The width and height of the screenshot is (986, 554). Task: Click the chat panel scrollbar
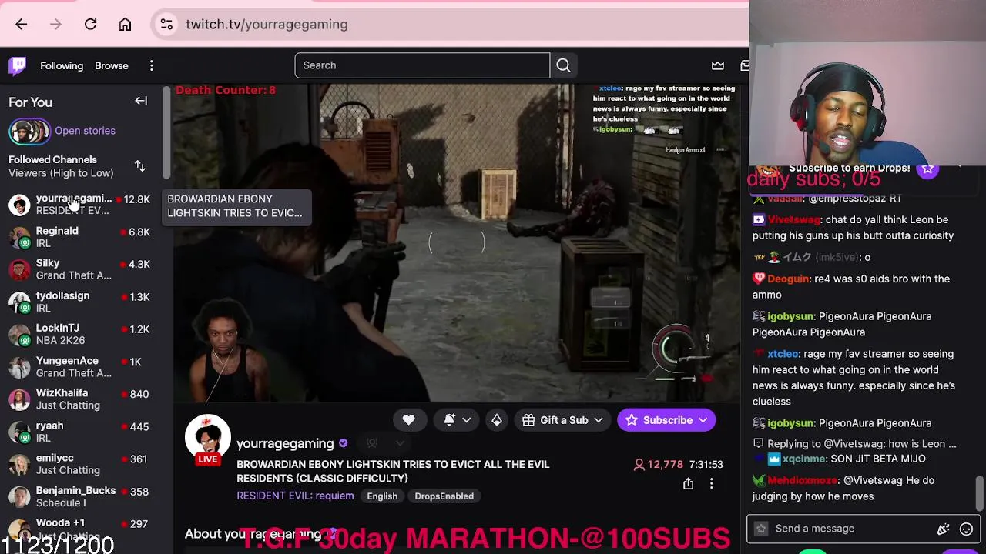click(979, 493)
